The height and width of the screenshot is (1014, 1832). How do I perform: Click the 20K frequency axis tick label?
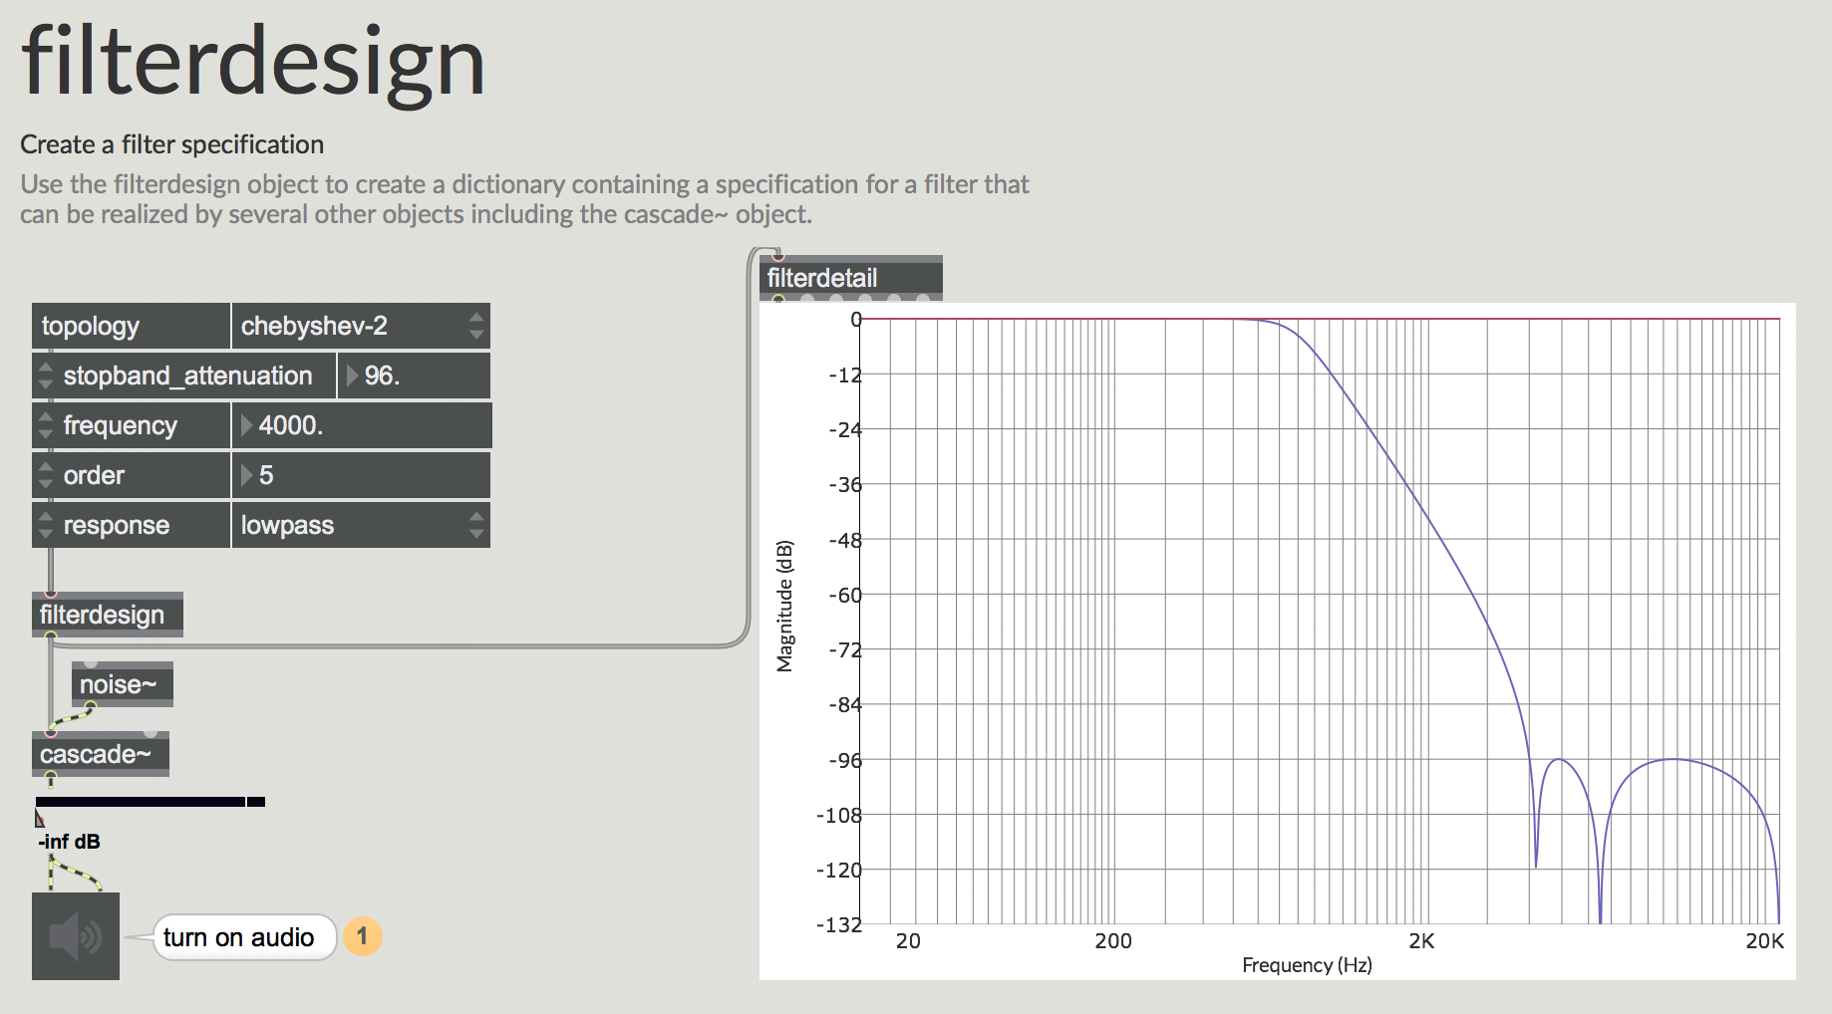(1764, 941)
